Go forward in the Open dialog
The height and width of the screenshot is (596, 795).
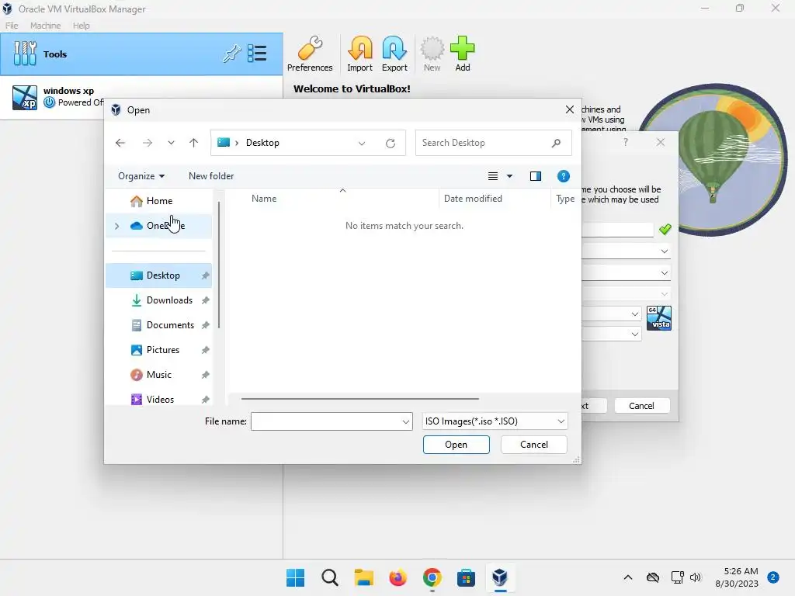[148, 143]
